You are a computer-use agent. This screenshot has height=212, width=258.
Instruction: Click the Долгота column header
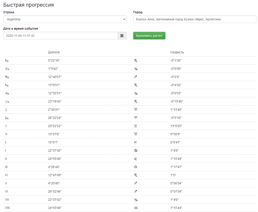click(x=54, y=52)
